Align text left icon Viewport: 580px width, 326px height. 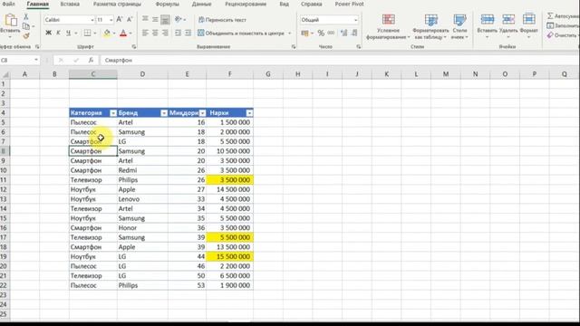point(145,34)
